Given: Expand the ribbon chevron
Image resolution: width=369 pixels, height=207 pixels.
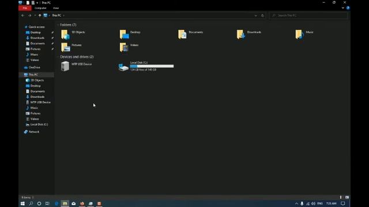Looking at the screenshot, I should (x=343, y=7).
